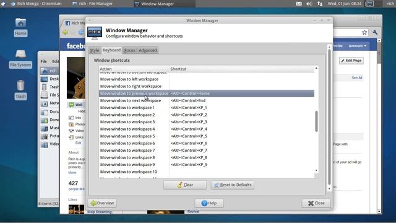
Task: Open the Window Manager title bar menu arrow
Action: point(90,20)
